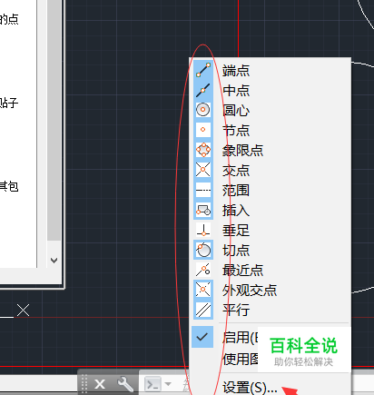Click the panel scrollbar down arrow
The width and height of the screenshot is (374, 395).
(54, 260)
